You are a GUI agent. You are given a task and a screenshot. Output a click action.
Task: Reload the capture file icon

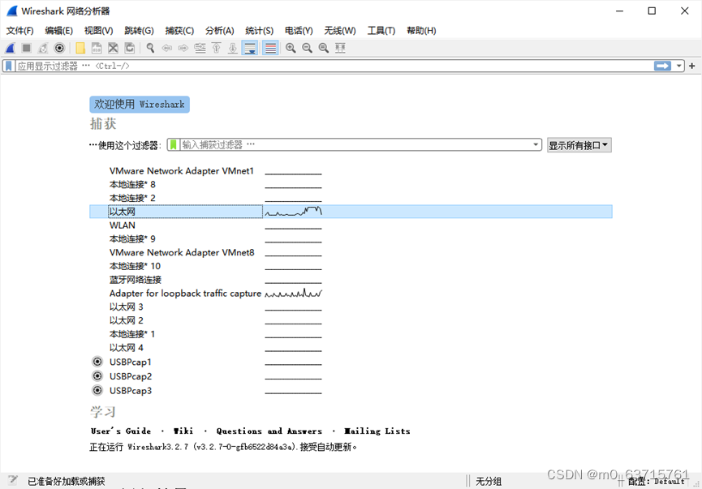point(130,48)
